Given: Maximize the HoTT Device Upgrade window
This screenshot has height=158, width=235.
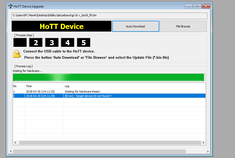Looking at the screenshot, I should tap(197, 6).
